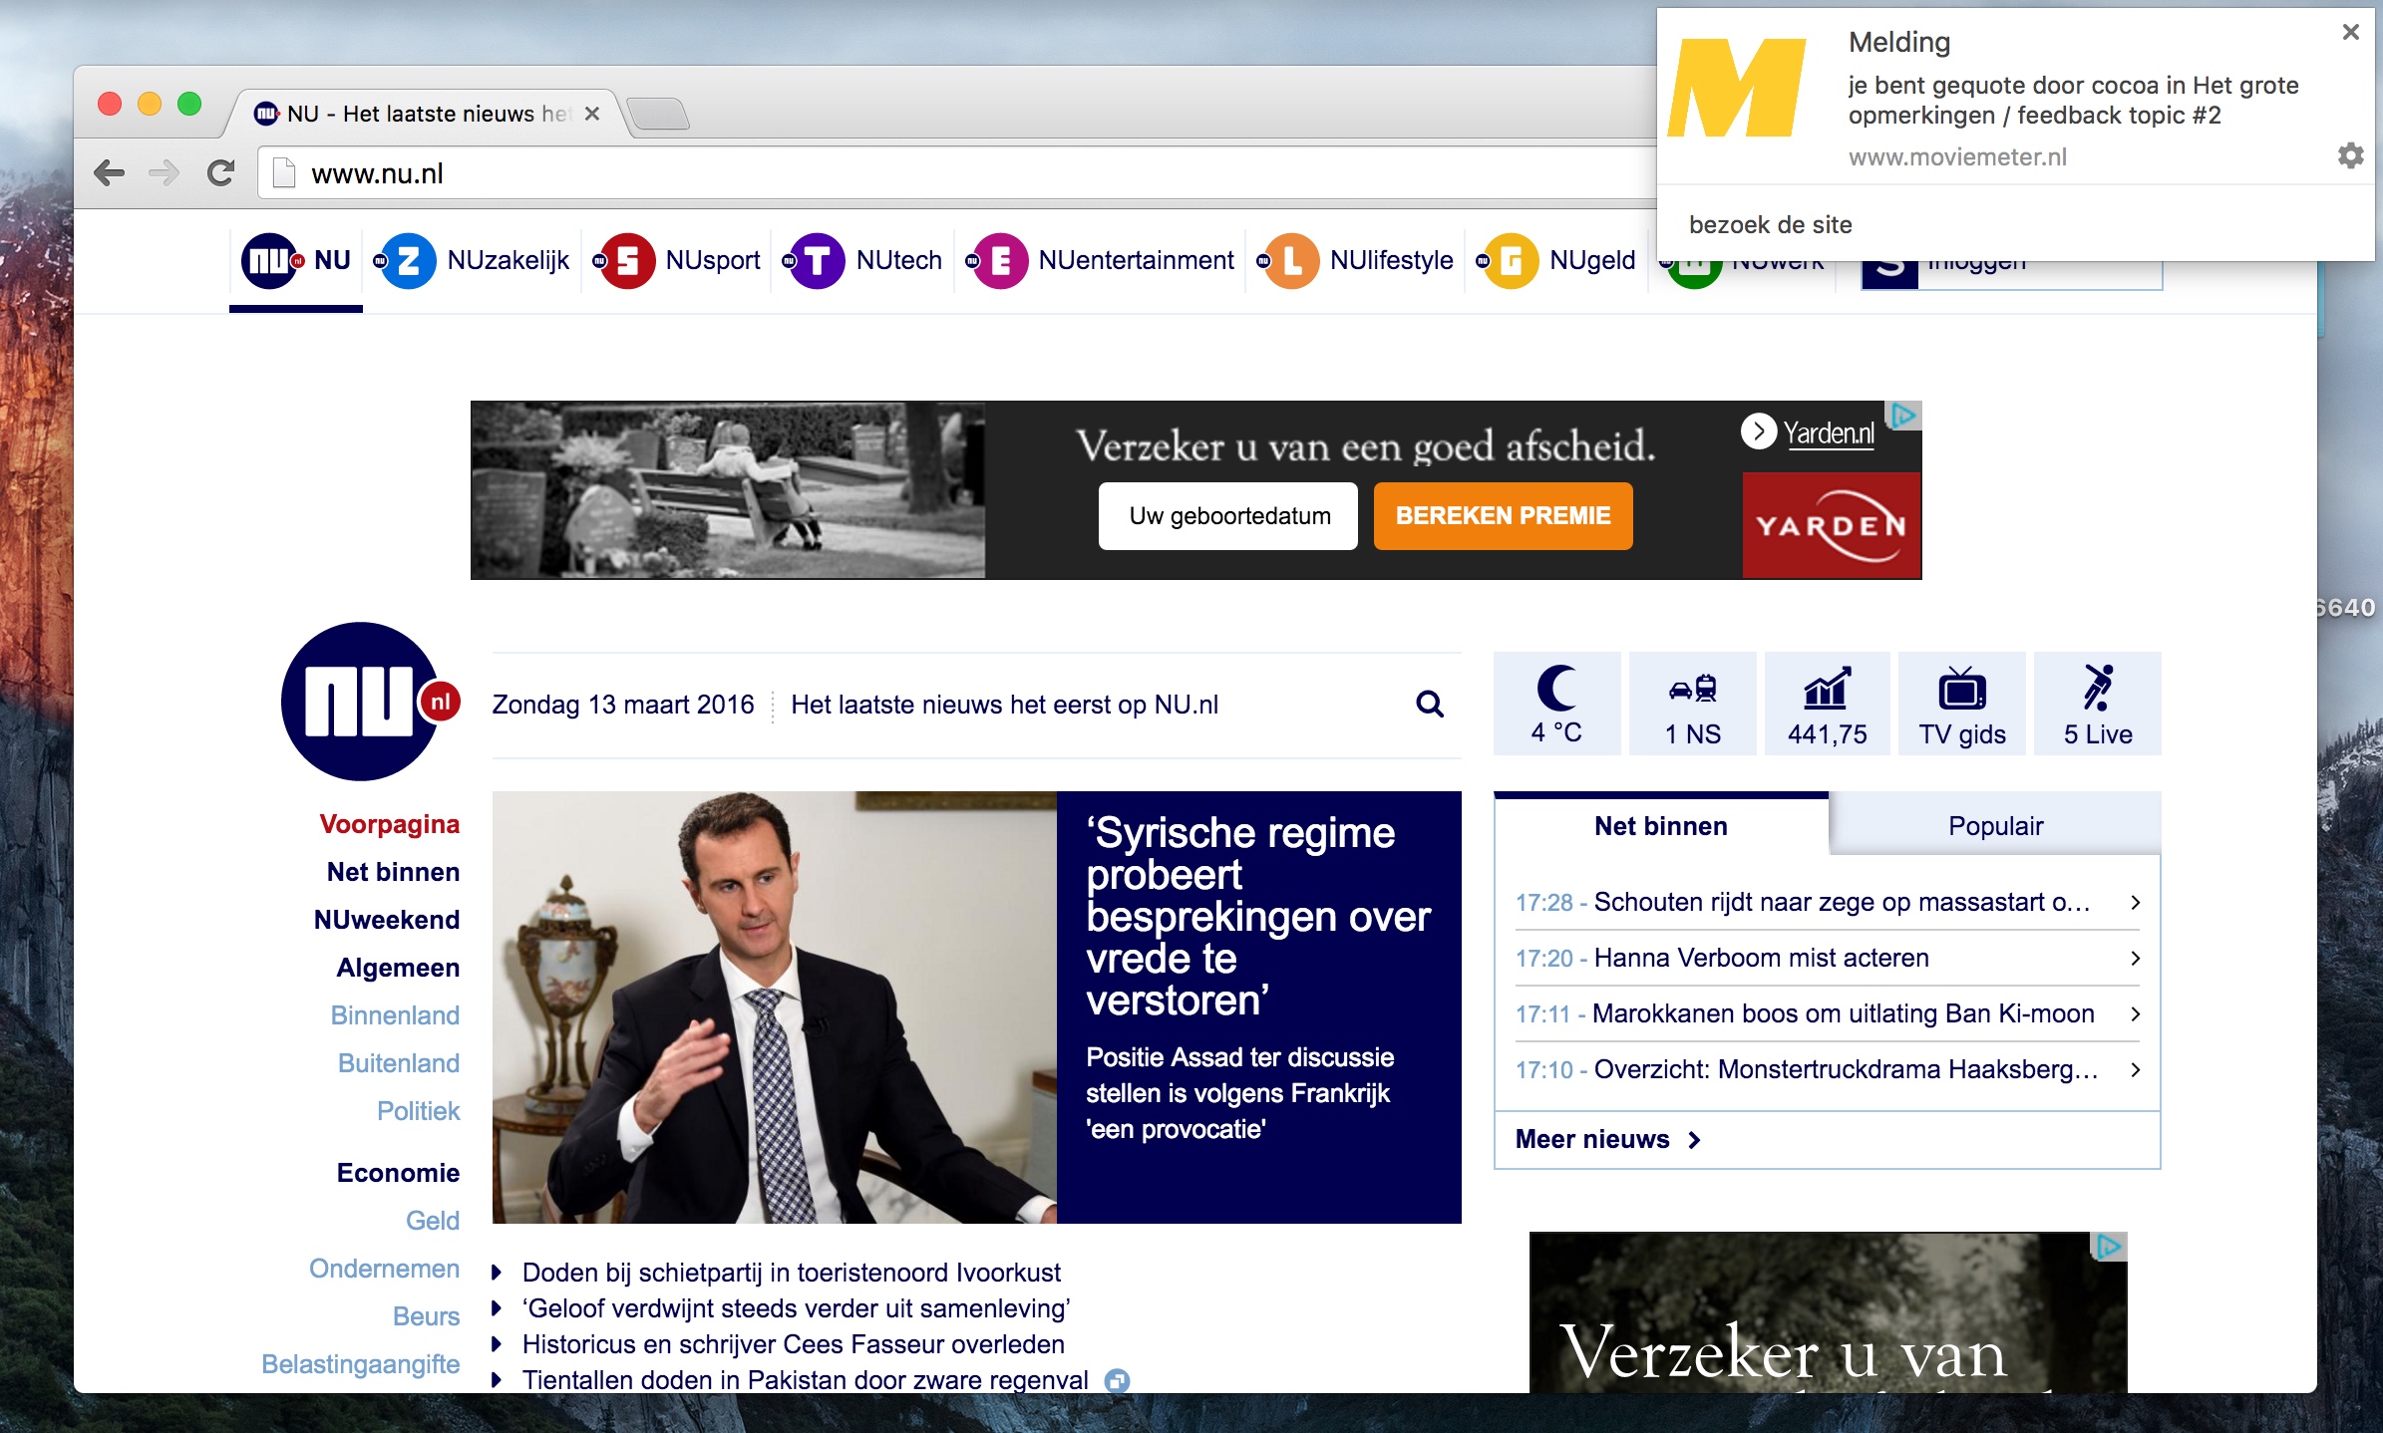Screen dimensions: 2383x1433
Task: Open the NUsport section icon
Action: tap(627, 261)
